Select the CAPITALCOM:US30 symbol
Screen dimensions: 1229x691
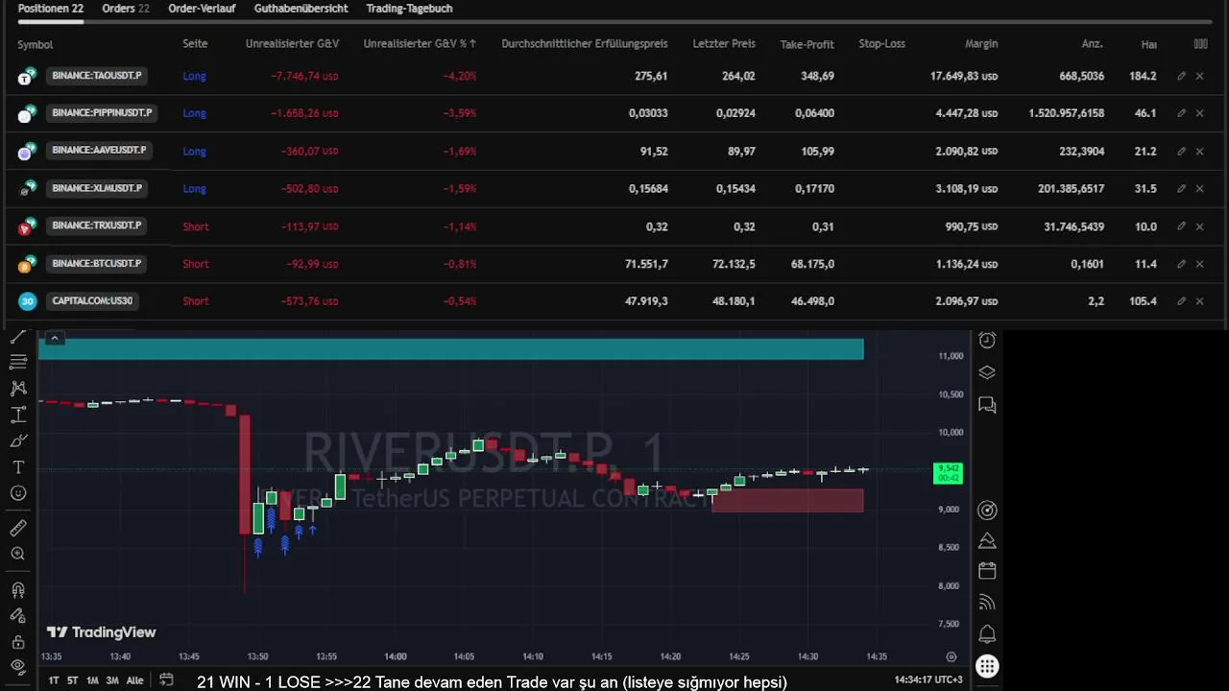coord(92,301)
